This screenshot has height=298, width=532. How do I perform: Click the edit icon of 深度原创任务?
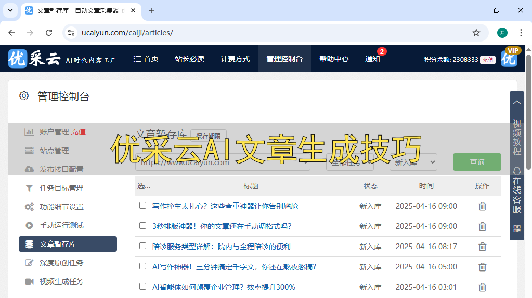pos(29,263)
